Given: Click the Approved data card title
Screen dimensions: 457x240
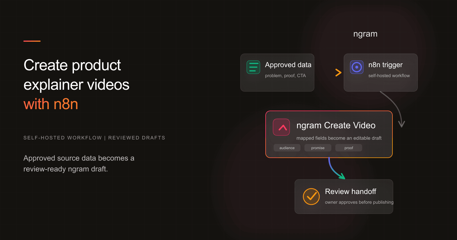Looking at the screenshot, I should (288, 65).
